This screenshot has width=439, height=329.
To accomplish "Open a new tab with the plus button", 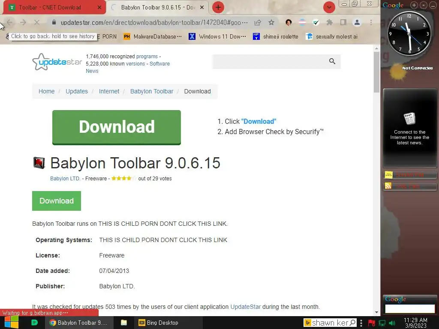I will [x=218, y=8].
